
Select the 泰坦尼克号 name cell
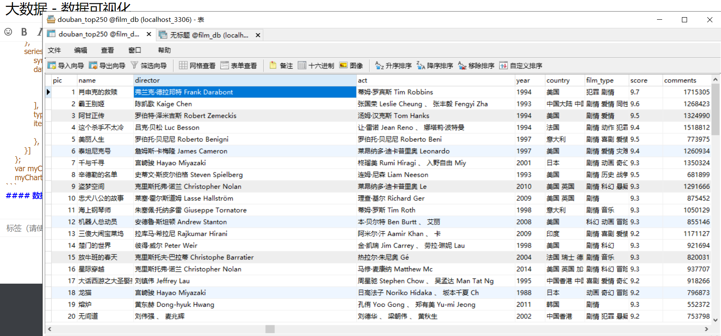105,151
